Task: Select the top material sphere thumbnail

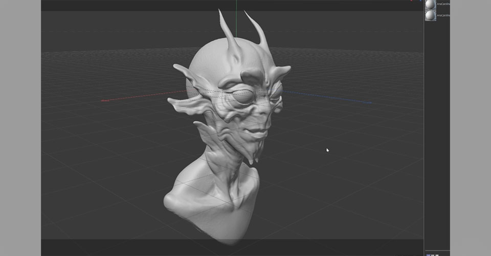Action: click(x=430, y=4)
